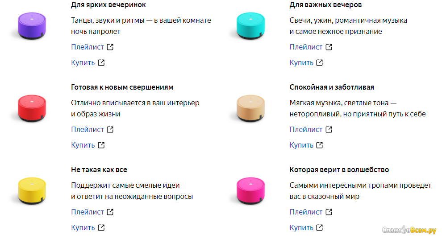This screenshot has width=442, height=239.
Task: Pick the pink speaker image
Action: (x=250, y=190)
